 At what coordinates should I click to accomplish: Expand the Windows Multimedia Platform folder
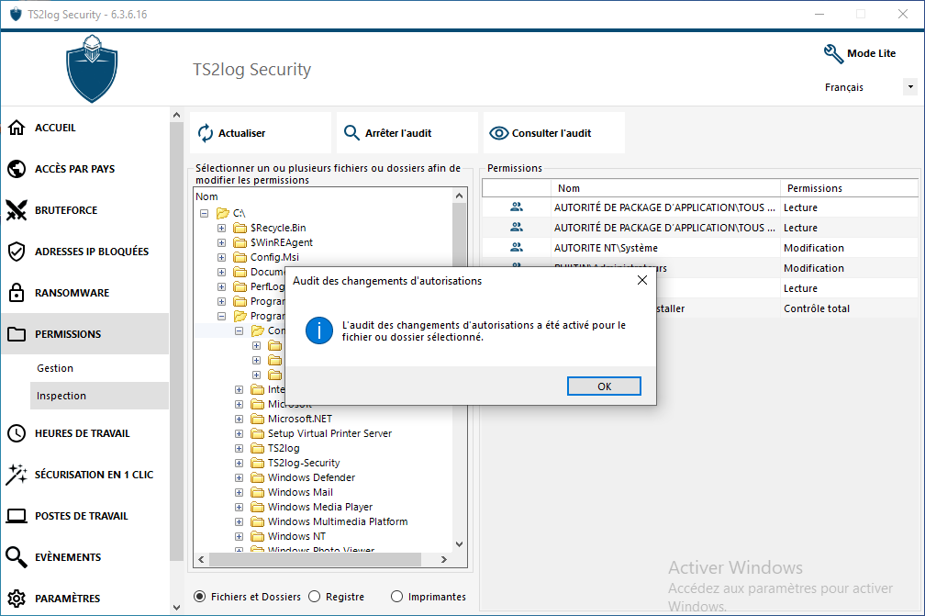[240, 521]
